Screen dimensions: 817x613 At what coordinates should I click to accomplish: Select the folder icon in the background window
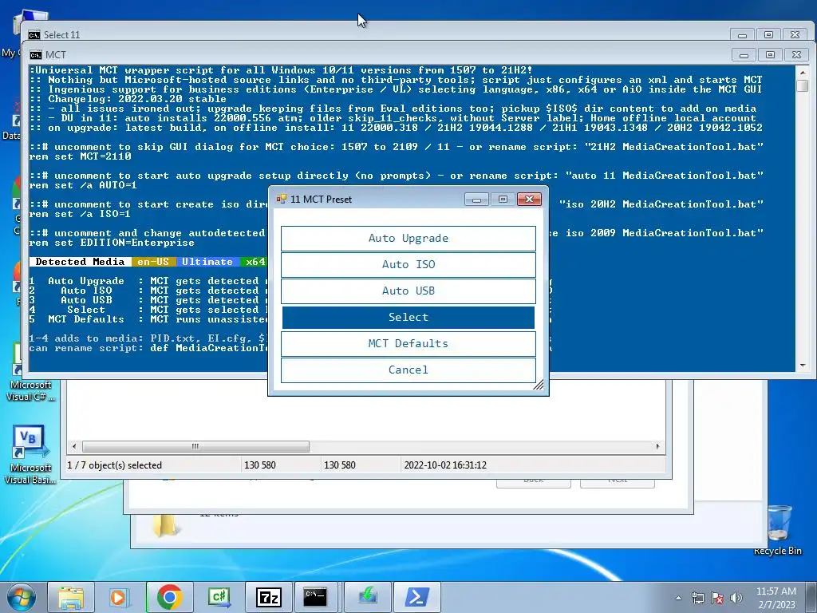click(x=165, y=525)
